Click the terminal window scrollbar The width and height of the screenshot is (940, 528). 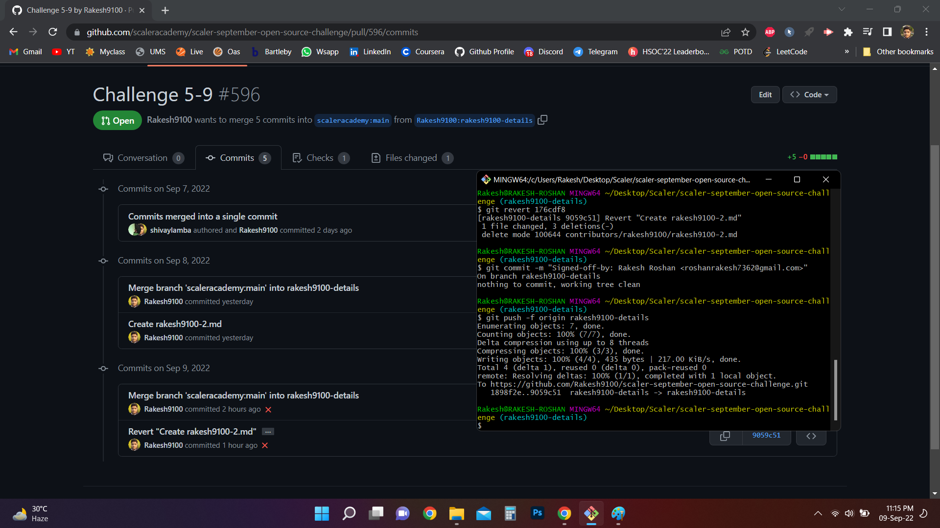click(x=835, y=390)
